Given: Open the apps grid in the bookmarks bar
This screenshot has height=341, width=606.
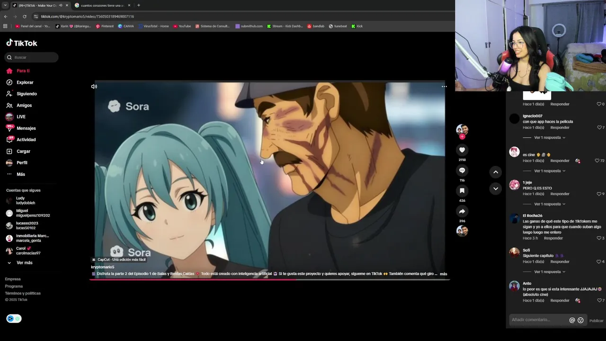Looking at the screenshot, I should 5,26.
